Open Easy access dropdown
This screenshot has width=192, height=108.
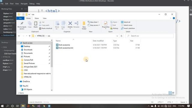tap(94, 25)
